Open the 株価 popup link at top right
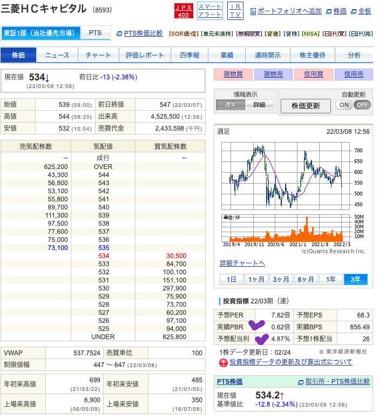This screenshot has height=419, width=379. pos(340,11)
